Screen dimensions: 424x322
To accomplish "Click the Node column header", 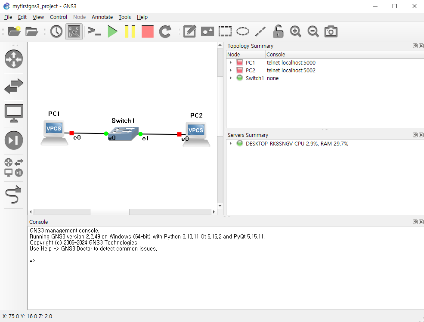I will (x=246, y=54).
